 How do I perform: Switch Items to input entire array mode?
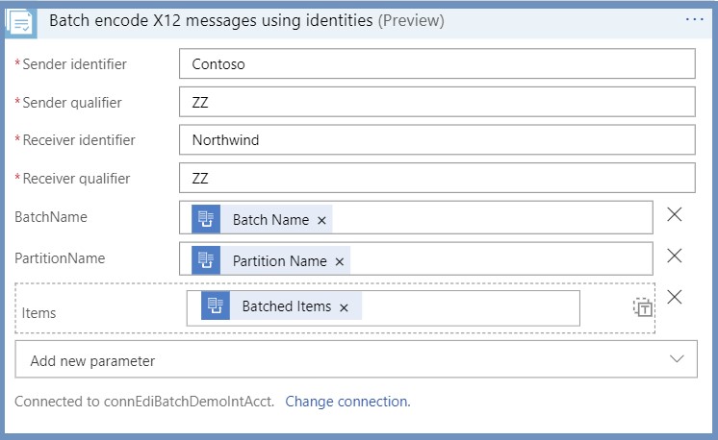643,308
